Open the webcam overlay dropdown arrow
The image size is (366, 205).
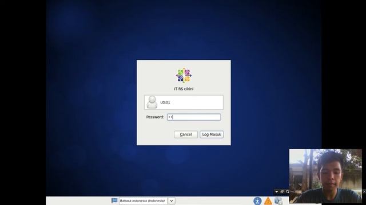coord(277,192)
